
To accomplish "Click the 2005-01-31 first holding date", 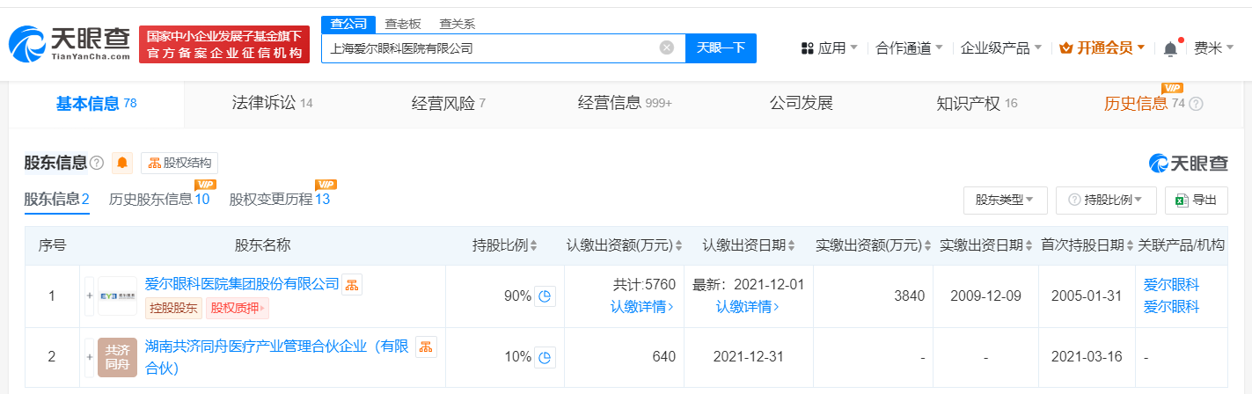I will coord(1087,296).
